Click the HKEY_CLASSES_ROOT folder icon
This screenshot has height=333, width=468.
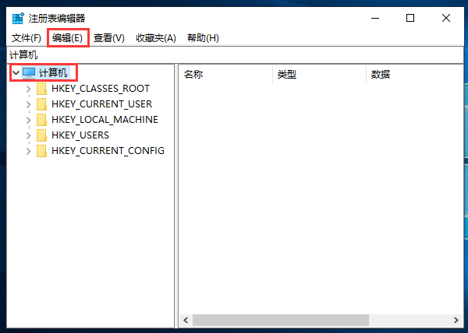pyautogui.click(x=41, y=89)
